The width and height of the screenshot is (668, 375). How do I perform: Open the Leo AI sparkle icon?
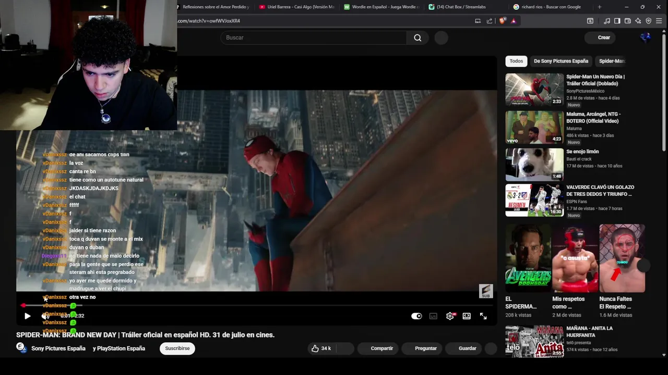(x=638, y=21)
